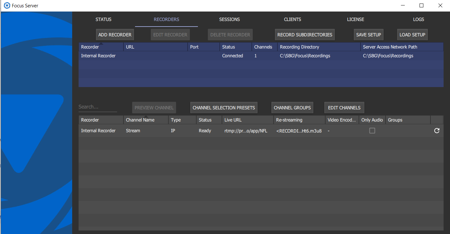
Task: Click the rtmp://pr...o/app/NFL live URL cell
Action: (x=248, y=131)
